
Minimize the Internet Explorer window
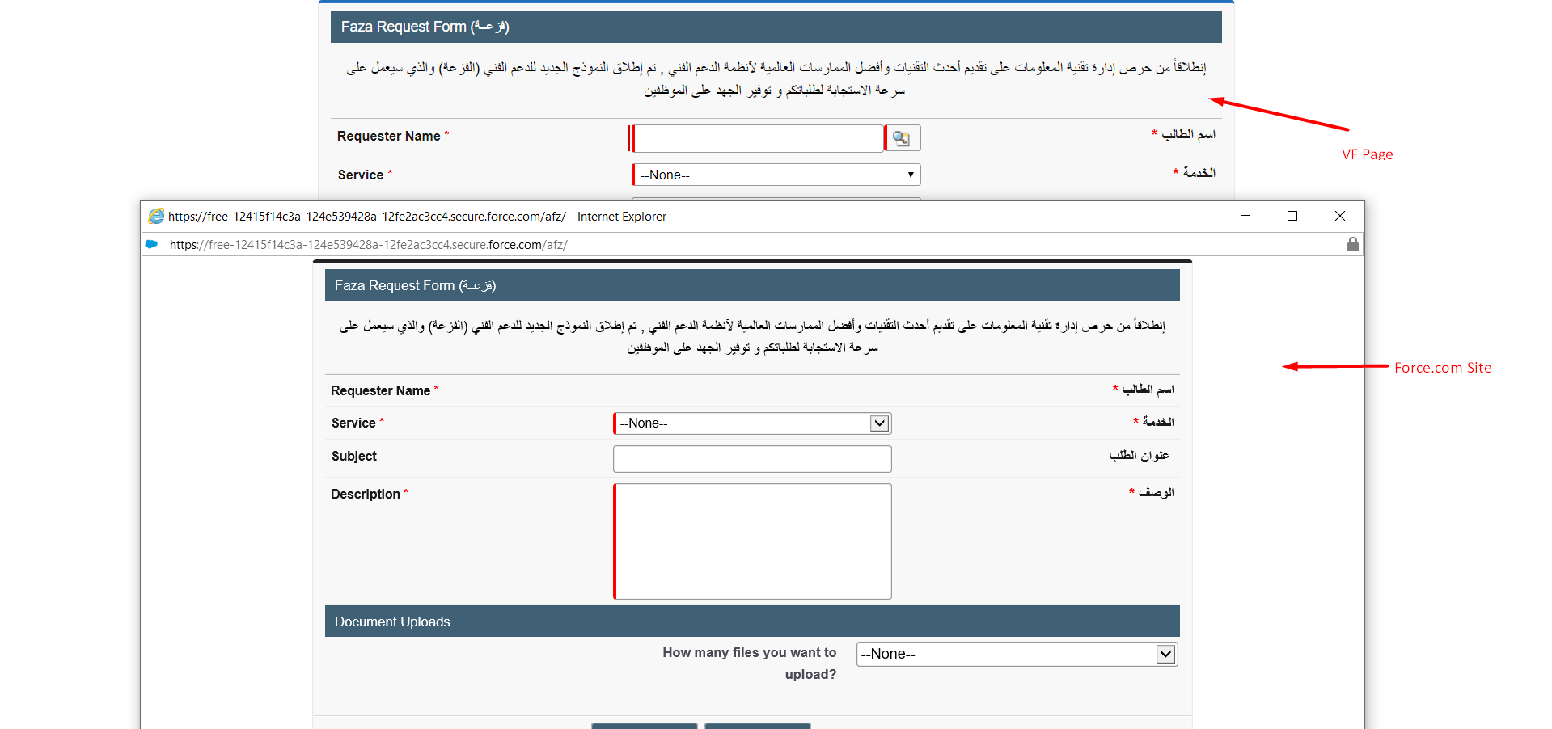tap(1245, 216)
